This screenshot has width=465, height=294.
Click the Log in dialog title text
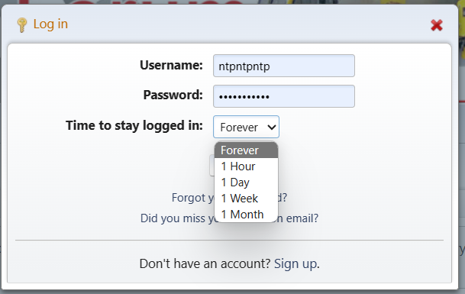click(50, 24)
